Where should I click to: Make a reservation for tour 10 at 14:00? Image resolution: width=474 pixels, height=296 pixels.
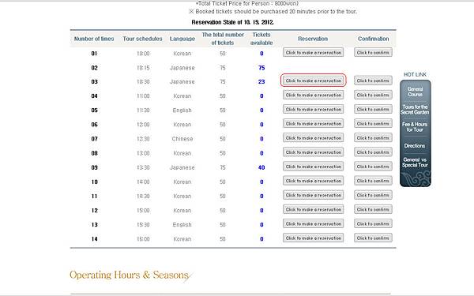[x=313, y=181]
